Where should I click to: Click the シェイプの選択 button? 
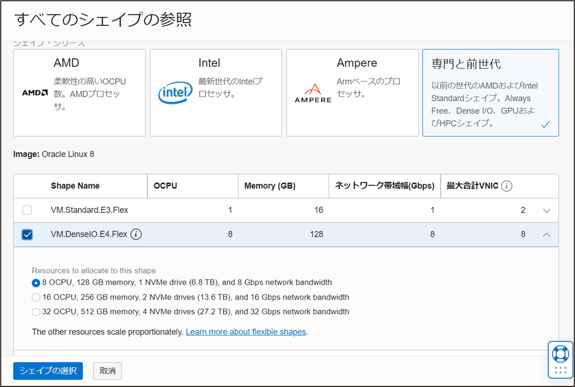point(48,371)
